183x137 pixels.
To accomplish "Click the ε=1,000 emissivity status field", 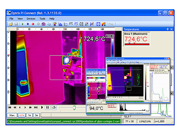I will [x=160, y=121].
